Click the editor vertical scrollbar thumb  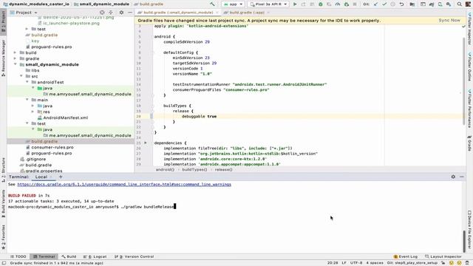pos(464,81)
